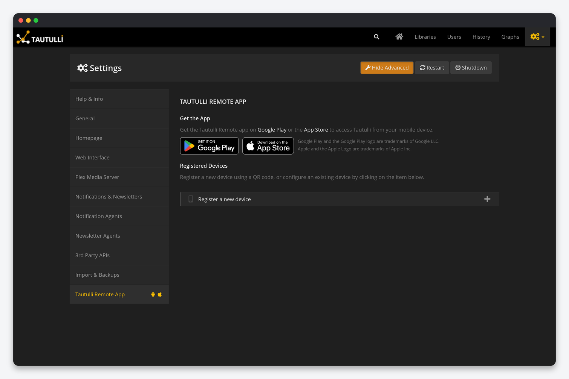This screenshot has height=379, width=569.
Task: Click the Restart button
Action: click(x=432, y=68)
